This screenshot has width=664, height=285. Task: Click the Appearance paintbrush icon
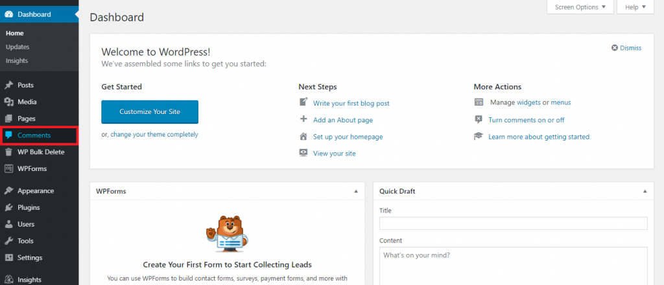click(8, 191)
